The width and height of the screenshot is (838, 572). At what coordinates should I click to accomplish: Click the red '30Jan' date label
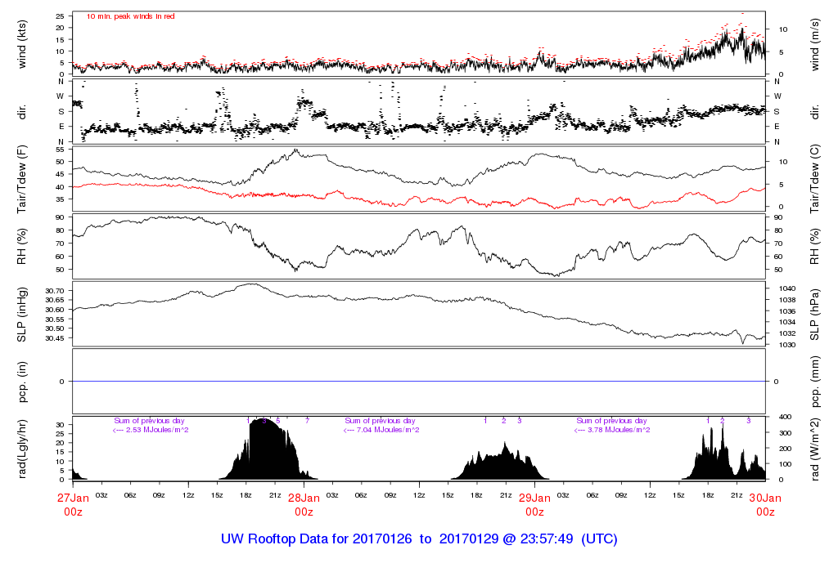click(x=765, y=498)
